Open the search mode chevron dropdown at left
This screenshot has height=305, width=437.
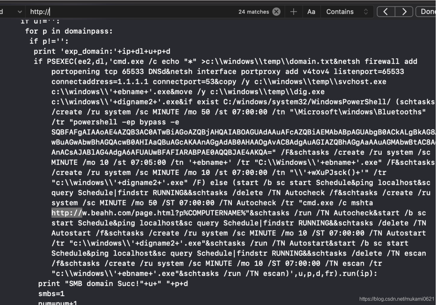(x=20, y=12)
